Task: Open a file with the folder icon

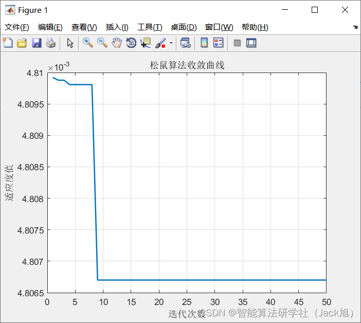Action: (22, 43)
